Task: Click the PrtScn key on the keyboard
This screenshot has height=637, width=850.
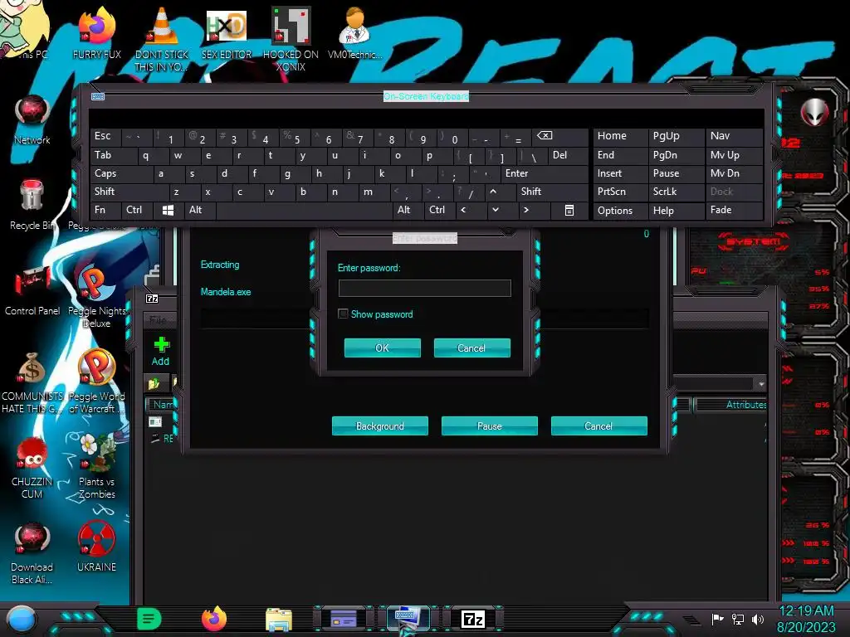Action: coord(620,192)
